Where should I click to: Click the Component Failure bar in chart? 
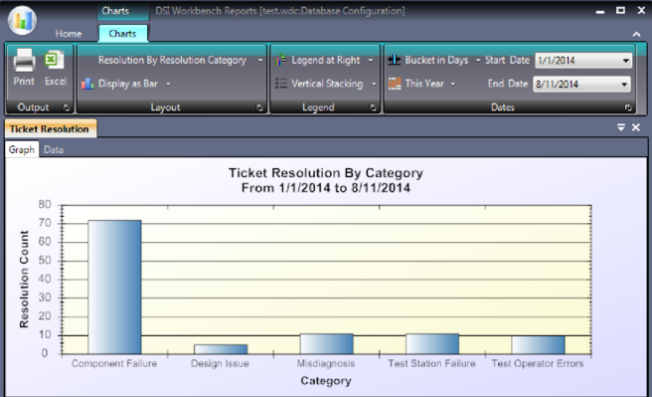[x=114, y=288]
